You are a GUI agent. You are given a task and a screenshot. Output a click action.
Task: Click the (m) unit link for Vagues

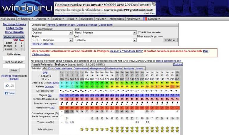click(49, 95)
